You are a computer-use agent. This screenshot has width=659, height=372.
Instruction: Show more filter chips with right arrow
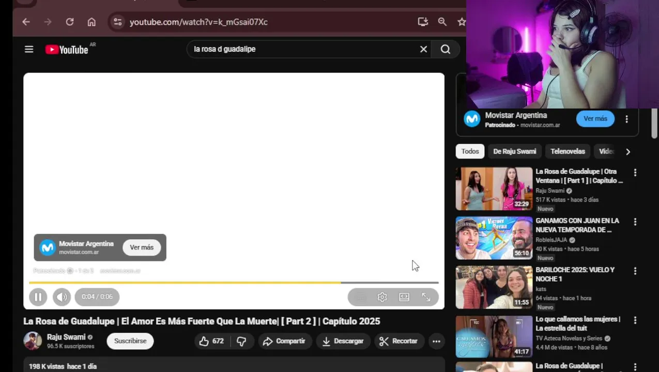click(x=628, y=152)
